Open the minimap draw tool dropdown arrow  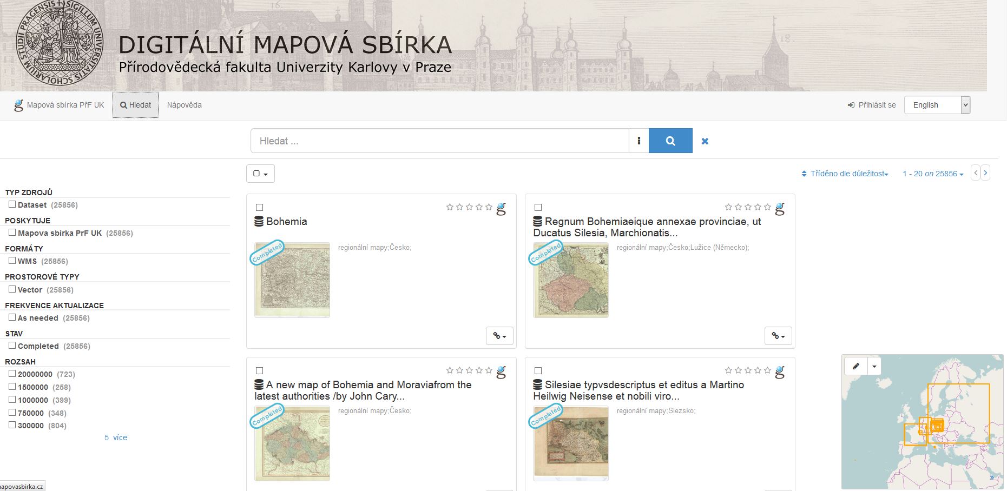click(874, 366)
